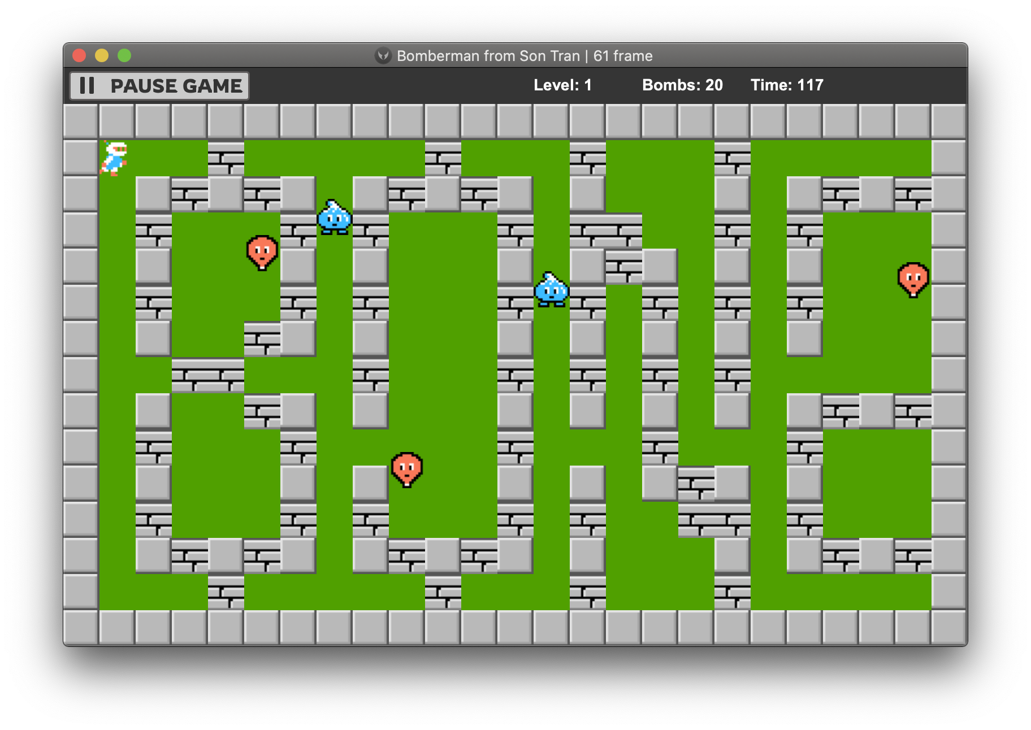Click the red balloon enemy at the upper left
Viewport: 1031px width, 730px height.
point(262,253)
